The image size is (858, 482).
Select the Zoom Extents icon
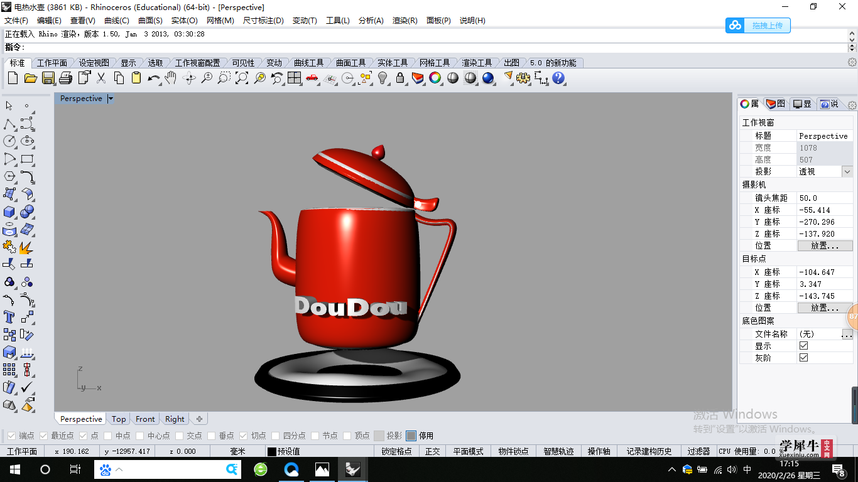241,78
